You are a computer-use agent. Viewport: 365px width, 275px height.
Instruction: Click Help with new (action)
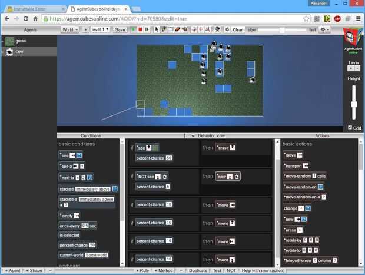[263, 270]
